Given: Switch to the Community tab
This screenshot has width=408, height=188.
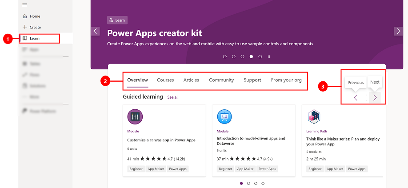Looking at the screenshot, I should tap(221, 80).
